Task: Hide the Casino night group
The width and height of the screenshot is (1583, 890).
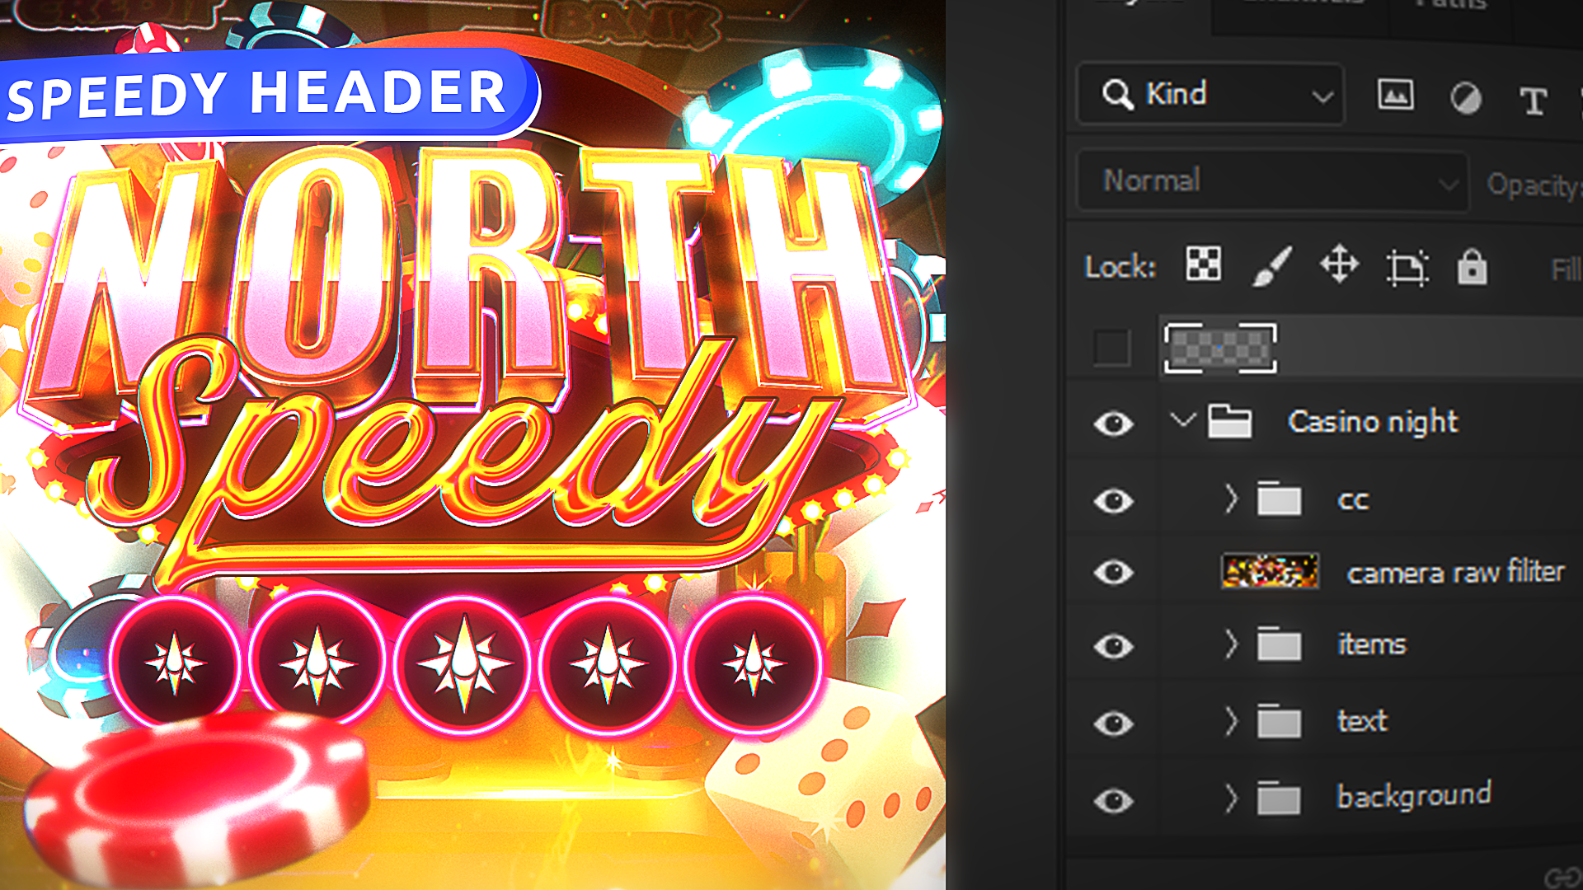Action: [1113, 422]
